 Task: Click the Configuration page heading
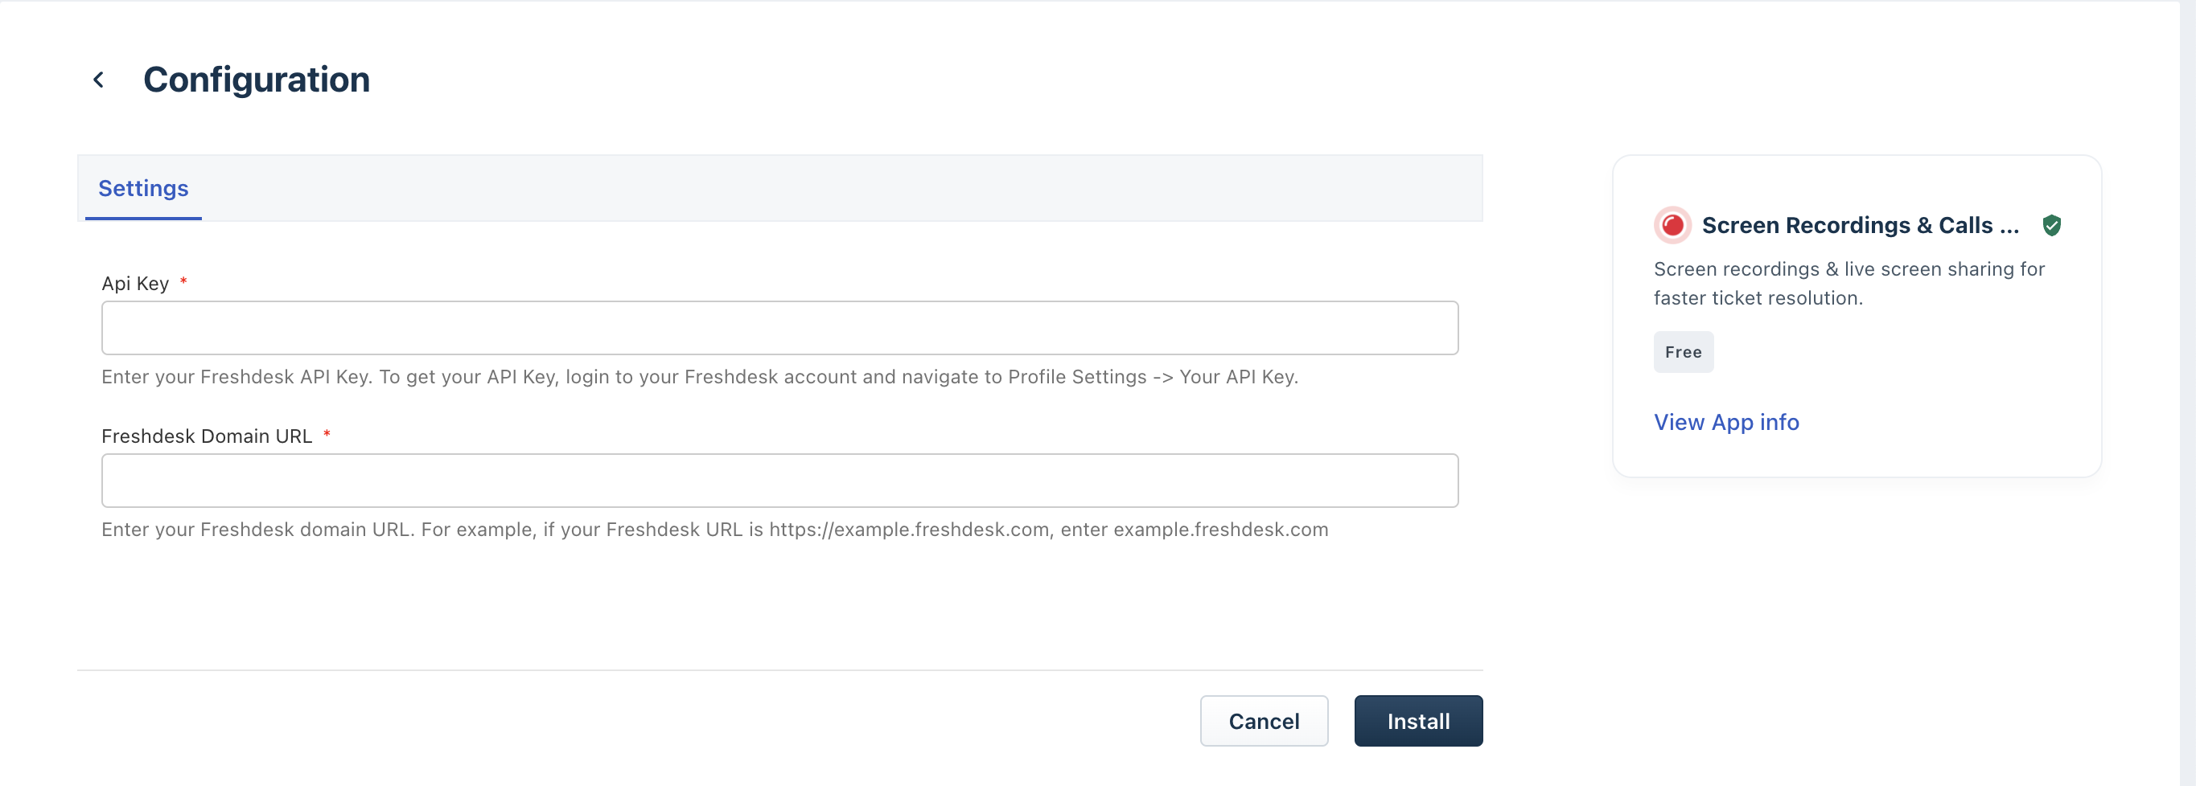256,80
